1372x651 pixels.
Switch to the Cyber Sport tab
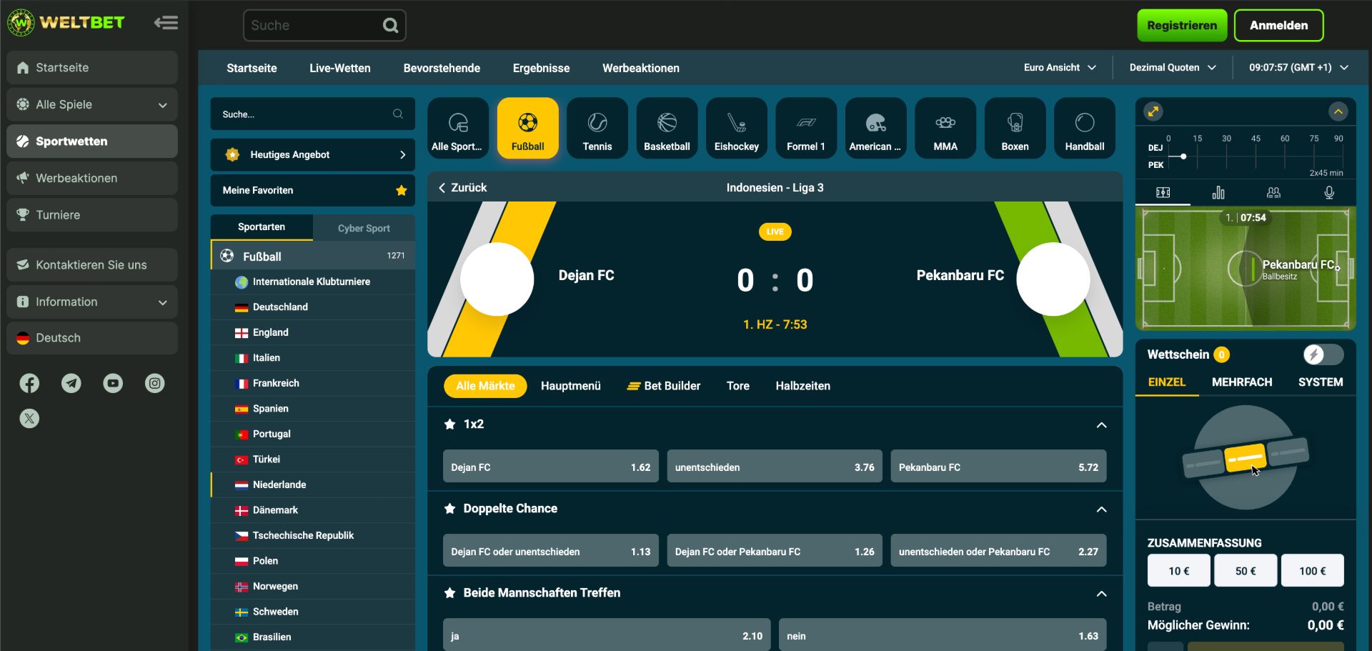(x=364, y=228)
